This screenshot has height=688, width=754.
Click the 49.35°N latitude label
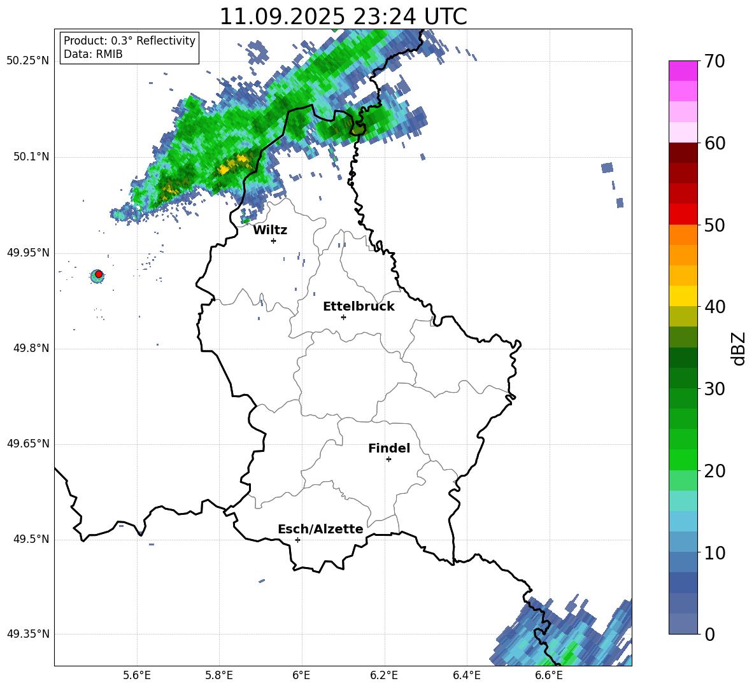27,634
